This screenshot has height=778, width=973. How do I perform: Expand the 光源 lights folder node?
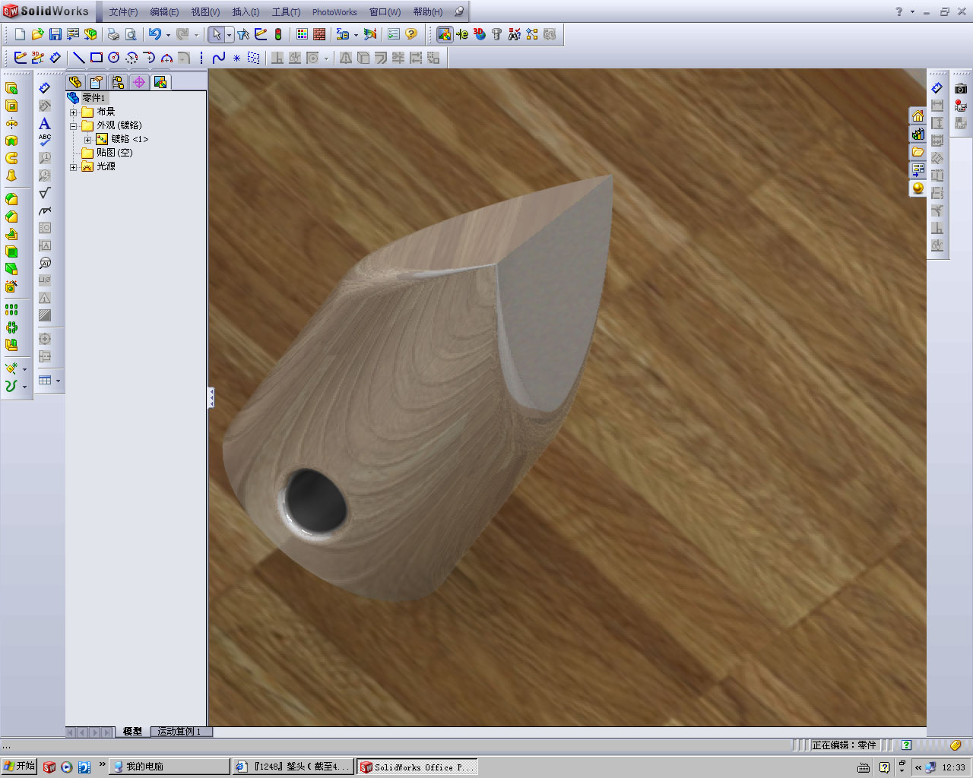pos(74,166)
